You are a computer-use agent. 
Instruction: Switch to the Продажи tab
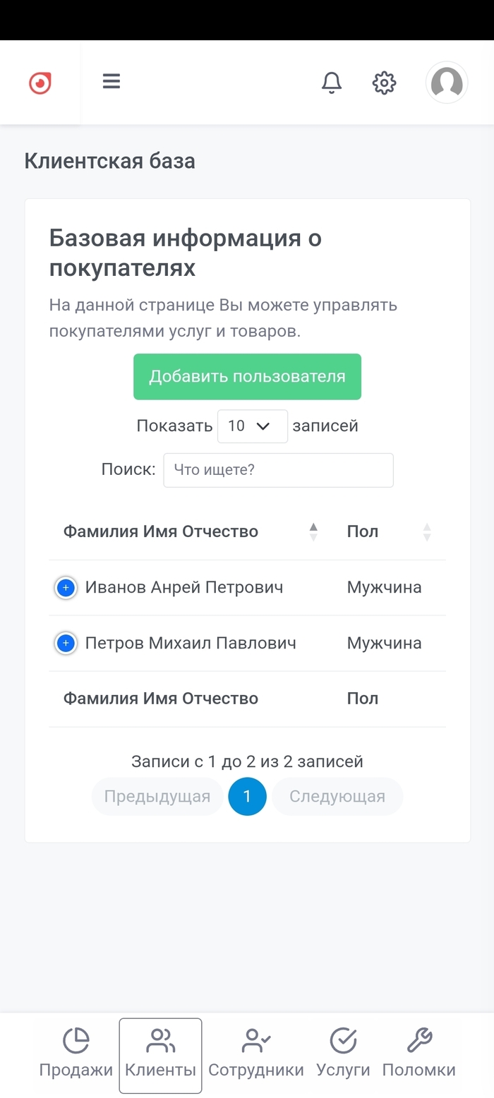tap(76, 1054)
